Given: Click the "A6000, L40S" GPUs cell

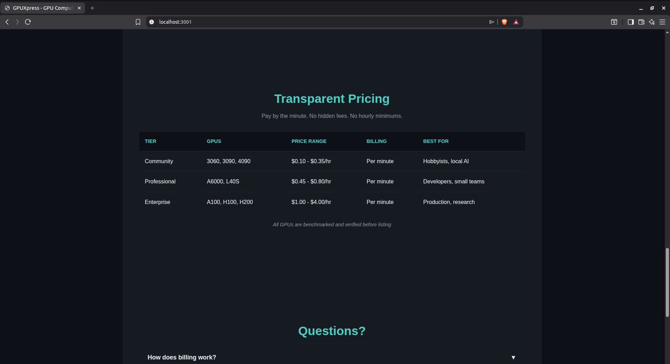Looking at the screenshot, I should tap(222, 182).
